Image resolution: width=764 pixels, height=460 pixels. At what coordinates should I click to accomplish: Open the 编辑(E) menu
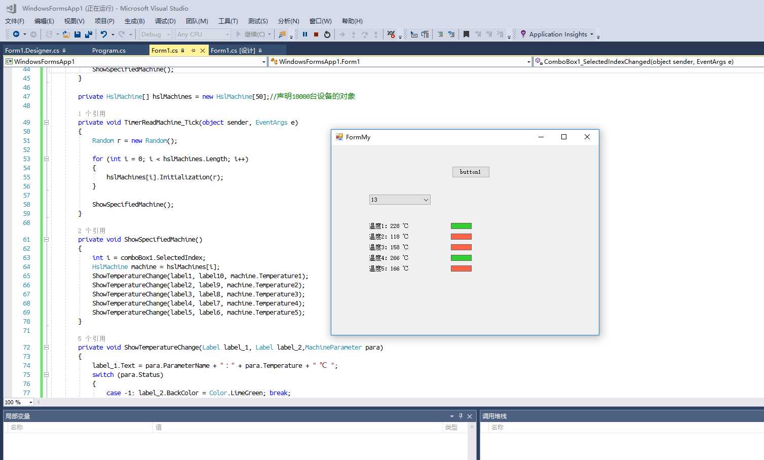click(x=44, y=21)
